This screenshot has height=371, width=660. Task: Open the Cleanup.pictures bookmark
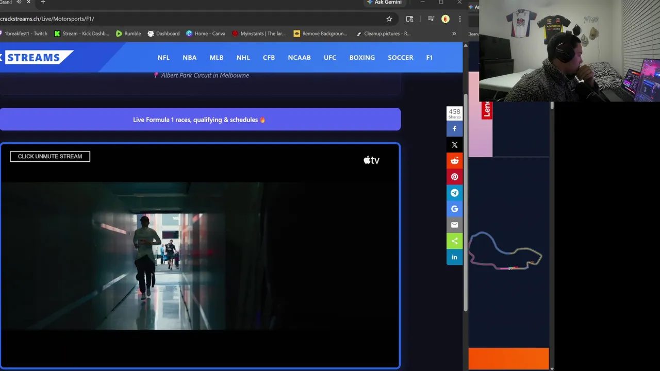click(x=383, y=33)
